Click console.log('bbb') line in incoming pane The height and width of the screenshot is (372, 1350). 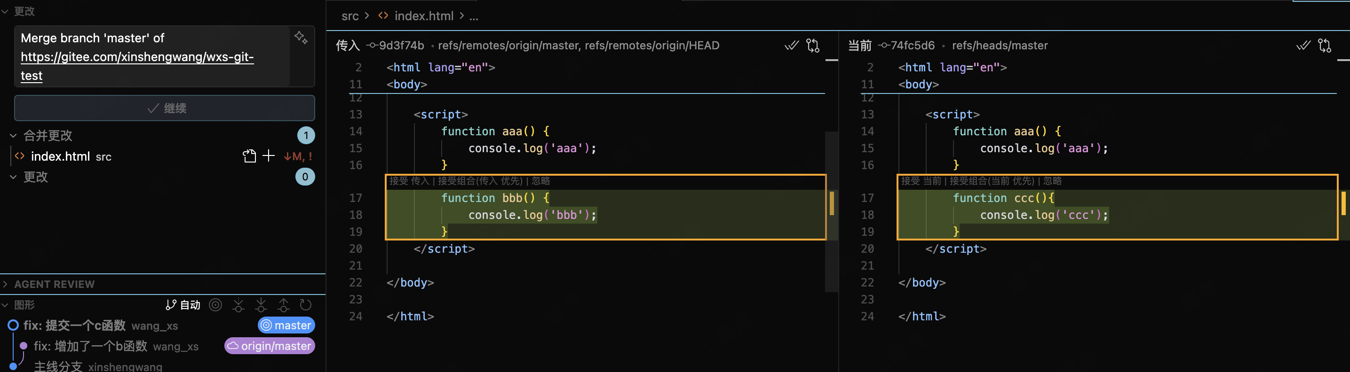click(532, 215)
